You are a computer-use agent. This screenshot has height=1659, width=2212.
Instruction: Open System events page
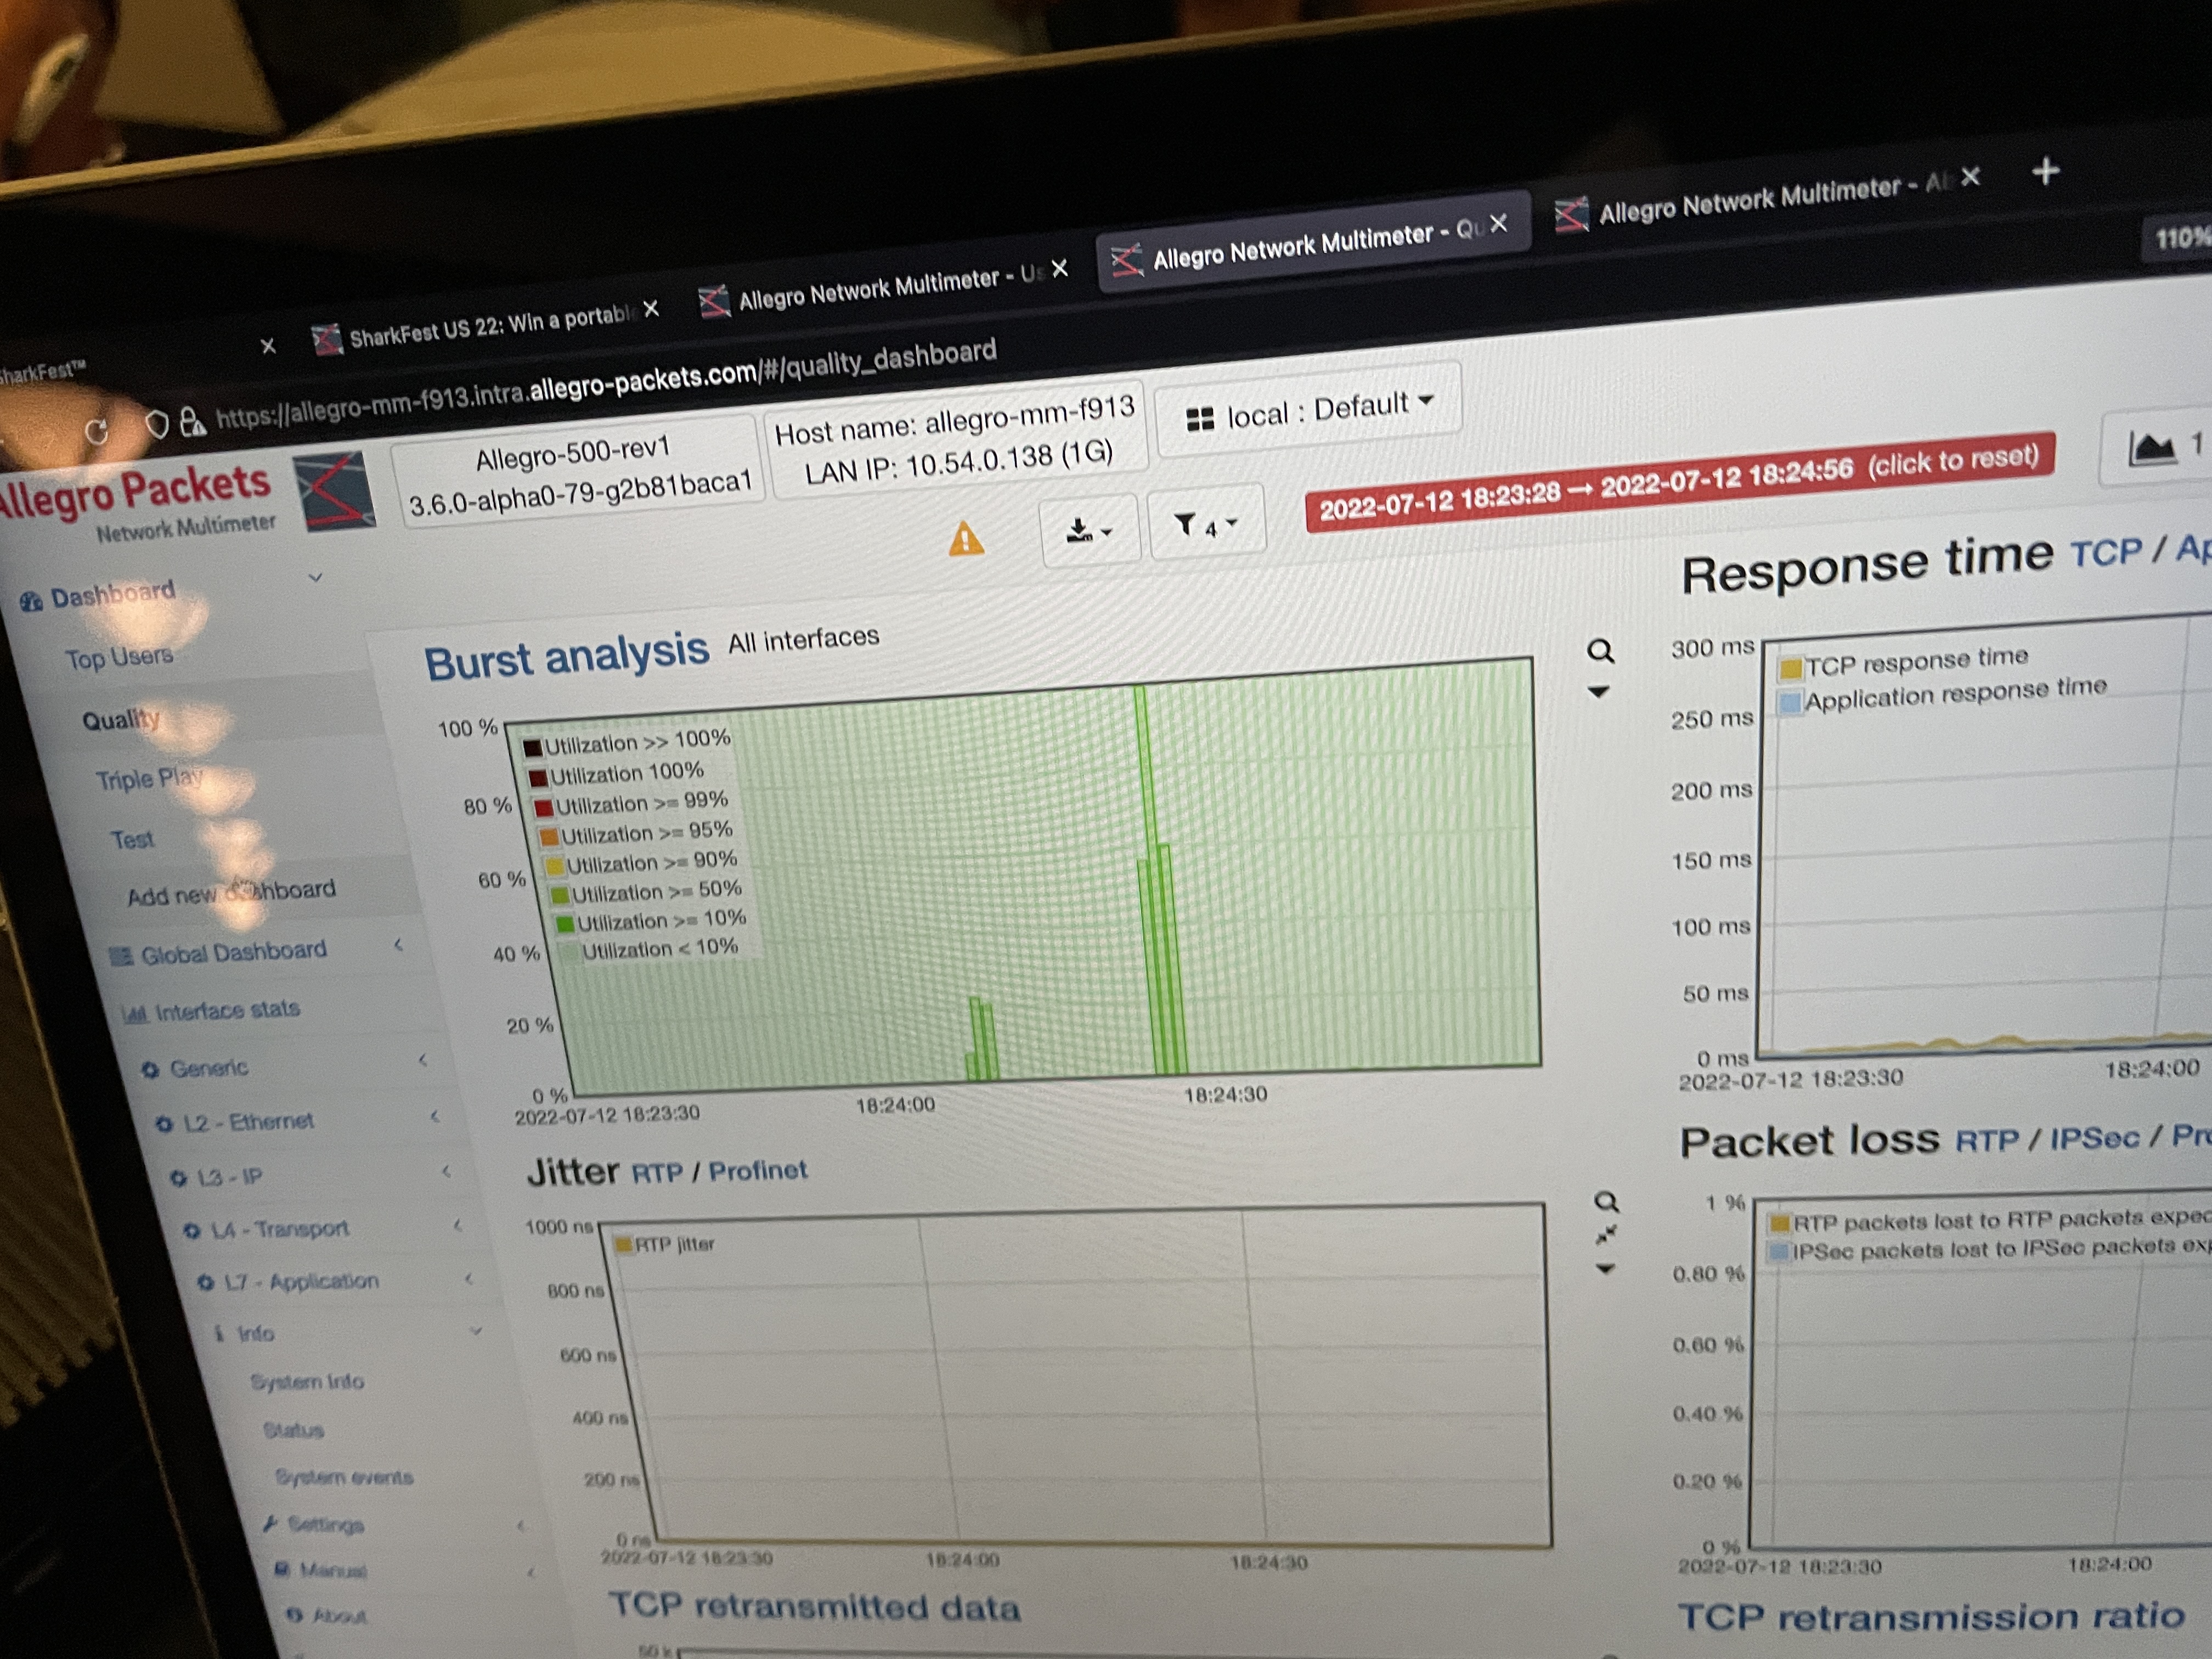coord(344,1477)
